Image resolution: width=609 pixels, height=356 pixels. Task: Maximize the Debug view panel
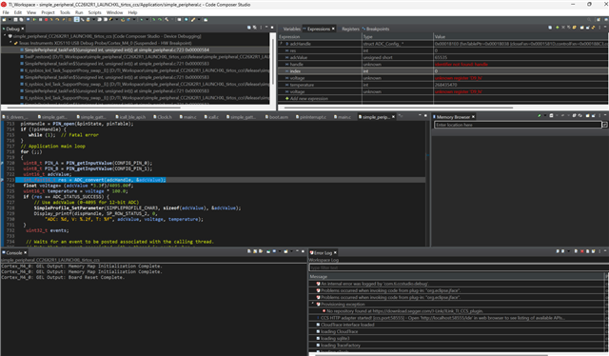click(x=272, y=28)
